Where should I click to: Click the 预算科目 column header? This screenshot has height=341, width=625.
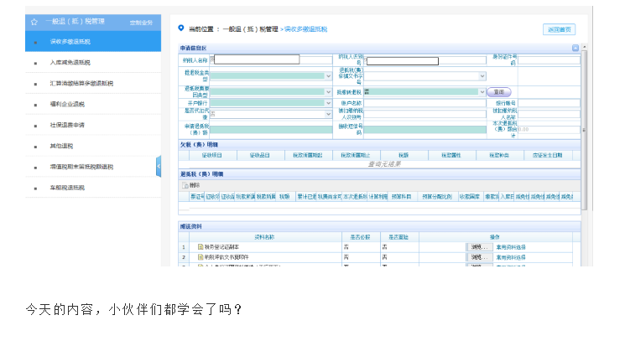(x=401, y=197)
